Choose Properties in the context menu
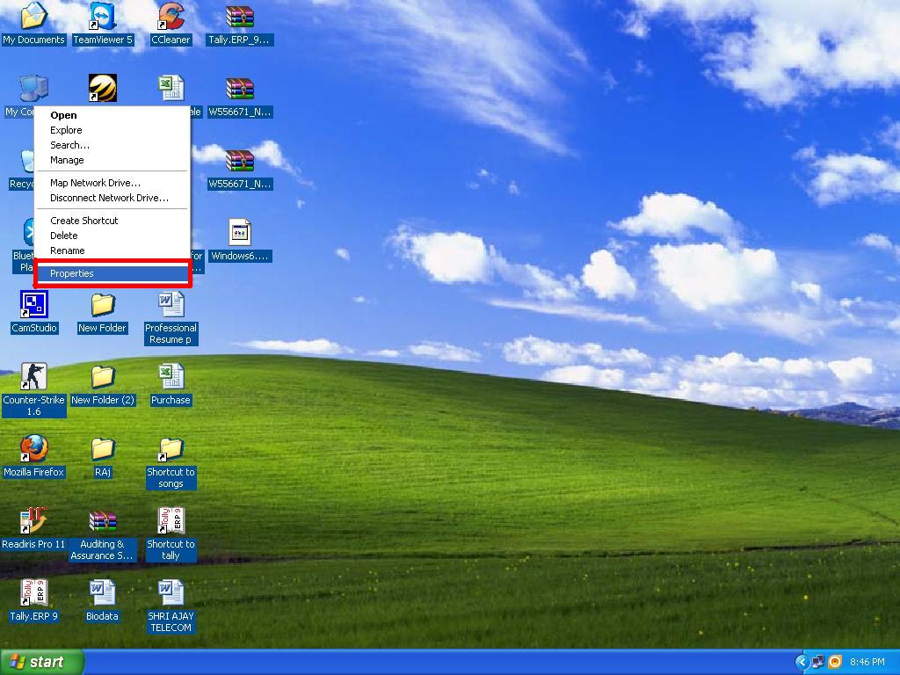Viewport: 900px width, 675px height. (x=112, y=274)
